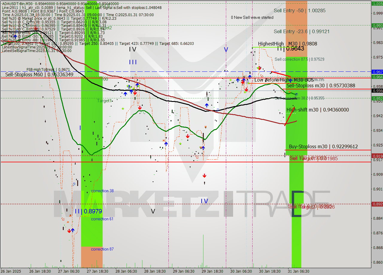Click the red down arrow above blue IV label
The height and width of the screenshot is (275, 383).
point(204,176)
